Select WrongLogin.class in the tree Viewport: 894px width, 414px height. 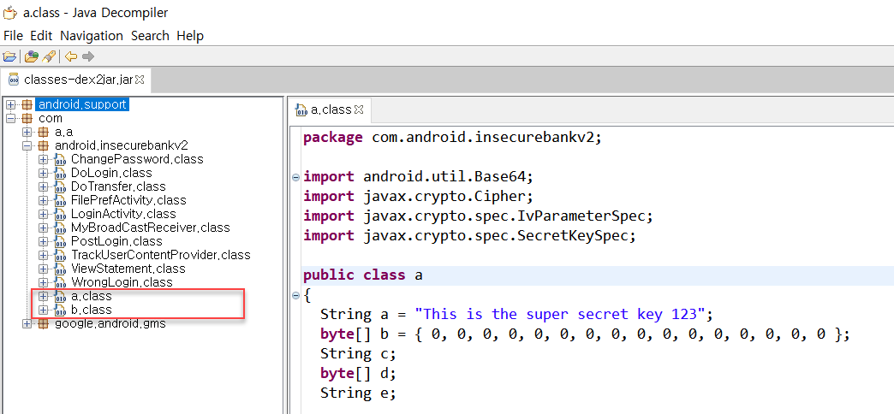point(122,282)
